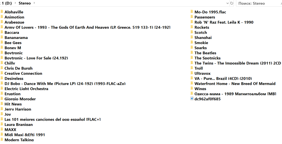Select the Army Of Lovers 1993 folder name
Viewport: 282px width, 144px height.
(x=87, y=27)
